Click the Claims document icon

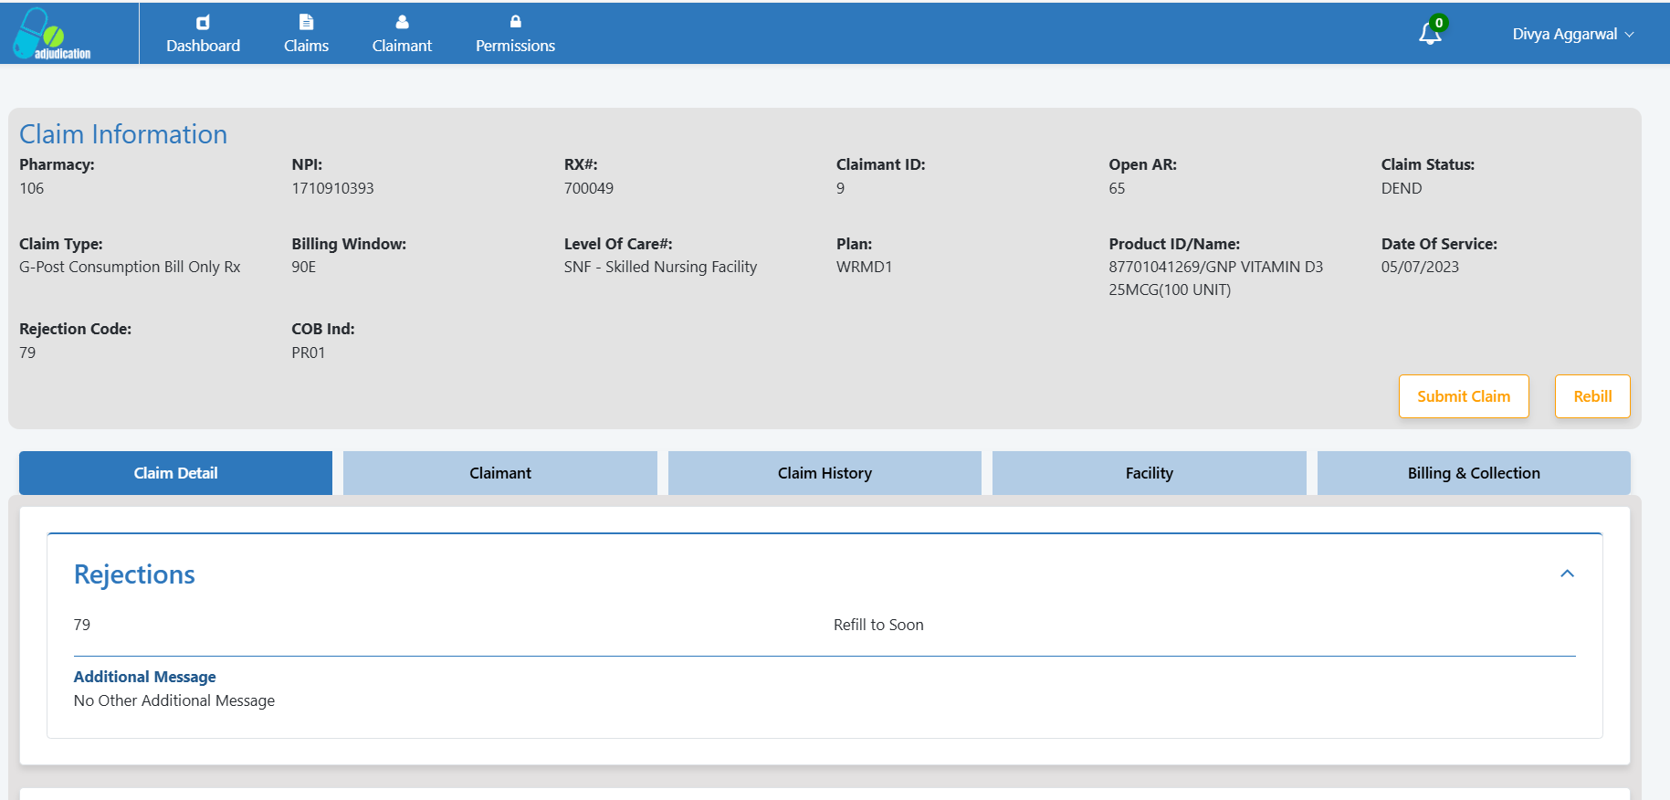click(306, 22)
